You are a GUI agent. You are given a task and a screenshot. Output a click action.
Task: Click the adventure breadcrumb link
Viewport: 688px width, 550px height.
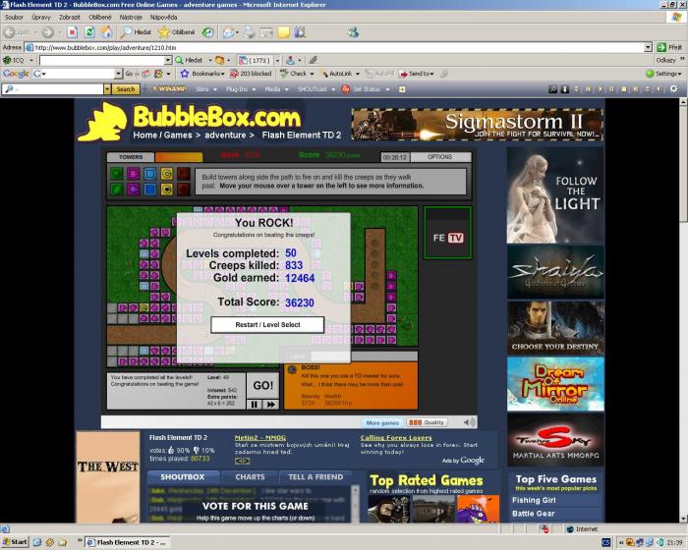tap(225, 136)
